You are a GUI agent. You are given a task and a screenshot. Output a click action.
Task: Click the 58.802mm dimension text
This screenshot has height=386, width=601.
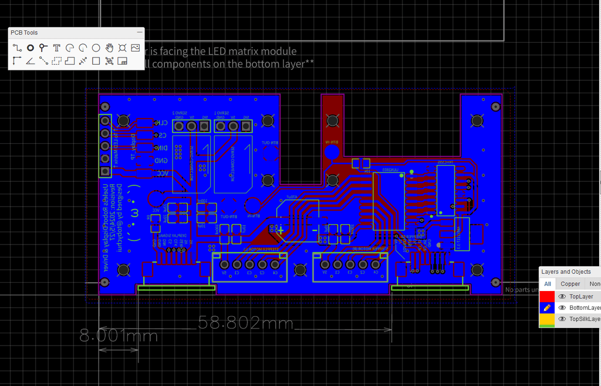(x=245, y=324)
